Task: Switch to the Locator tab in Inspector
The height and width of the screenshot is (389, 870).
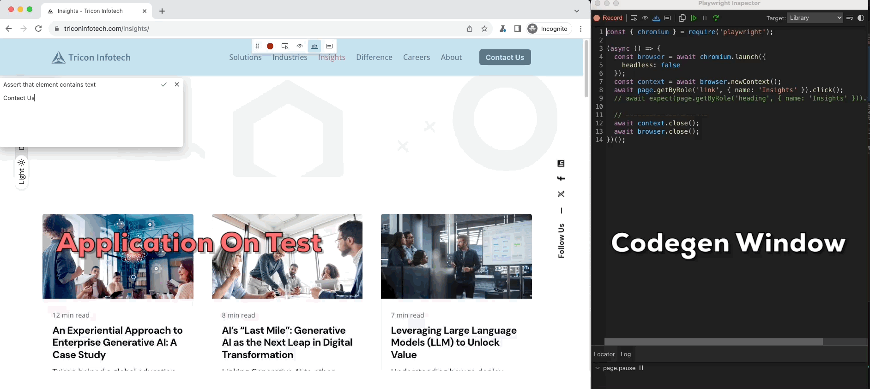Action: pyautogui.click(x=604, y=354)
